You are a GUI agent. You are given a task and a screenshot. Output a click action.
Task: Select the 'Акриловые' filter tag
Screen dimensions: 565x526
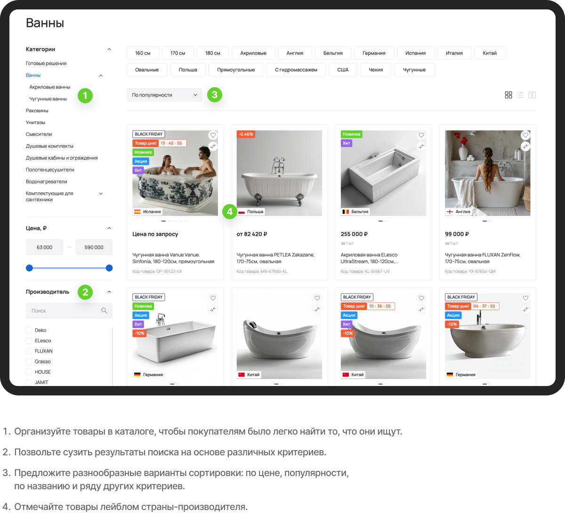[x=253, y=53]
